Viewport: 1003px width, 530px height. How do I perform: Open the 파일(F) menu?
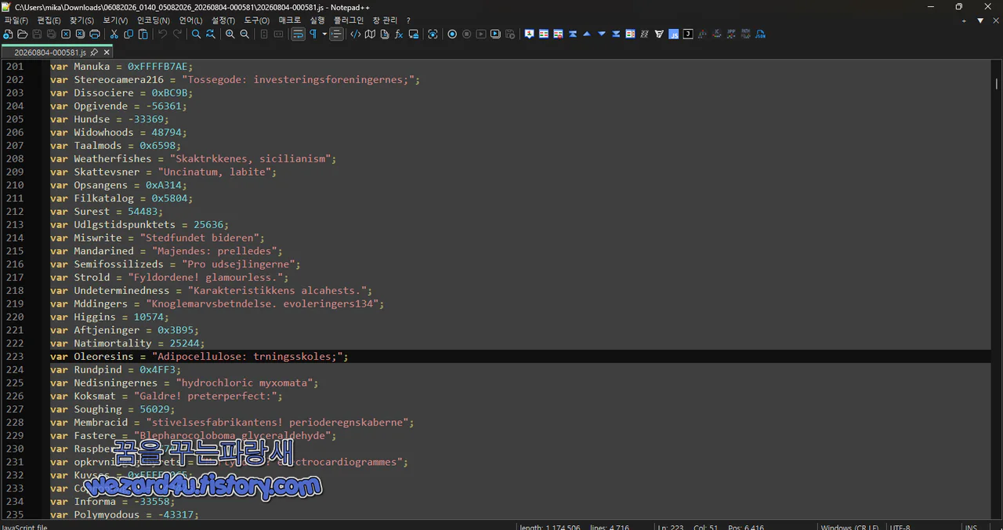tap(16, 20)
